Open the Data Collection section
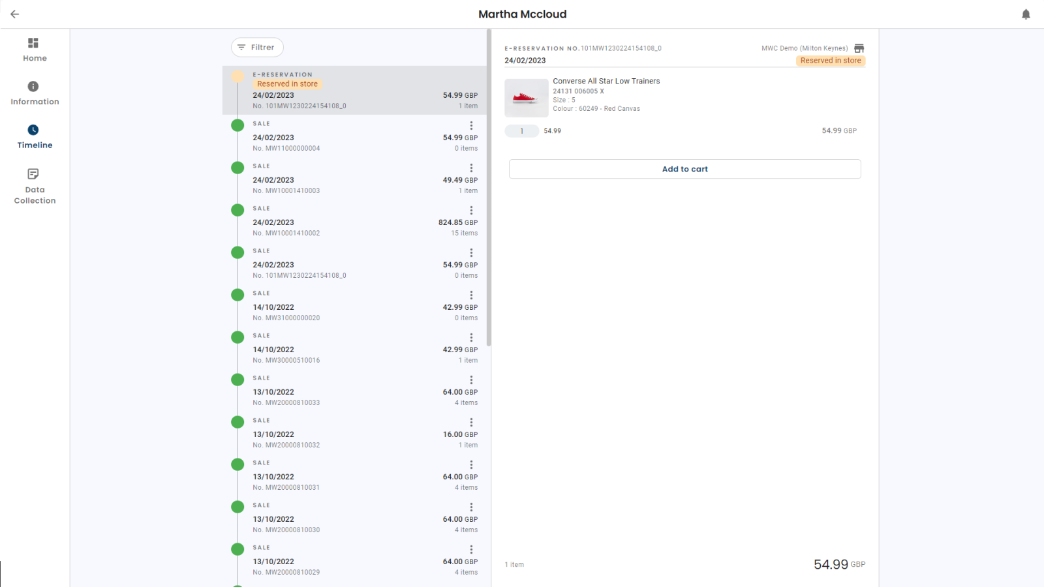This screenshot has height=587, width=1044. (33, 186)
